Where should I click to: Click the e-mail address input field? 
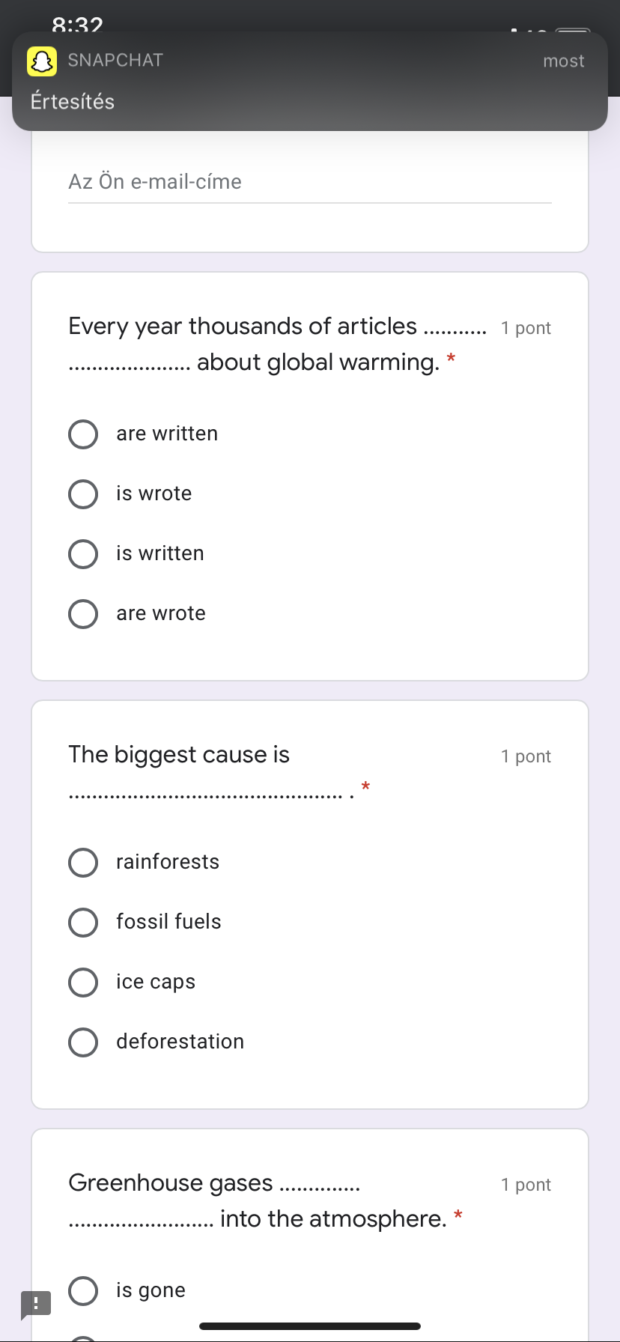[x=309, y=182]
